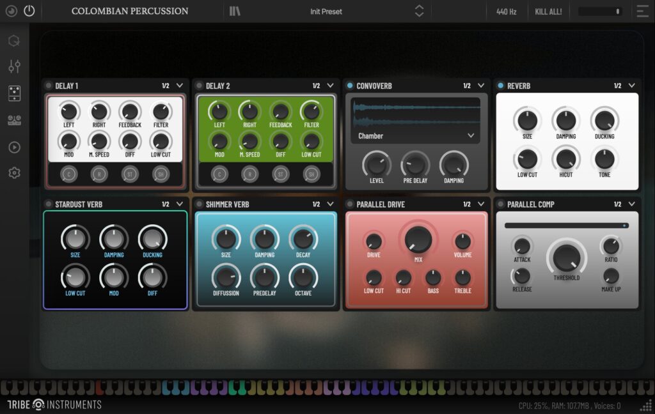
Task: Click the Shimmer Verb OCTAVE knob
Action: pyautogui.click(x=303, y=277)
